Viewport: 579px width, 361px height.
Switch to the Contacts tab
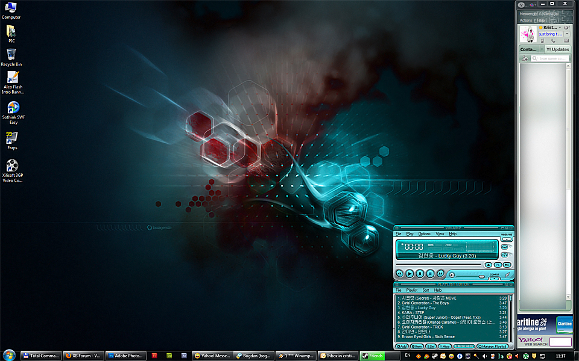[x=528, y=49]
